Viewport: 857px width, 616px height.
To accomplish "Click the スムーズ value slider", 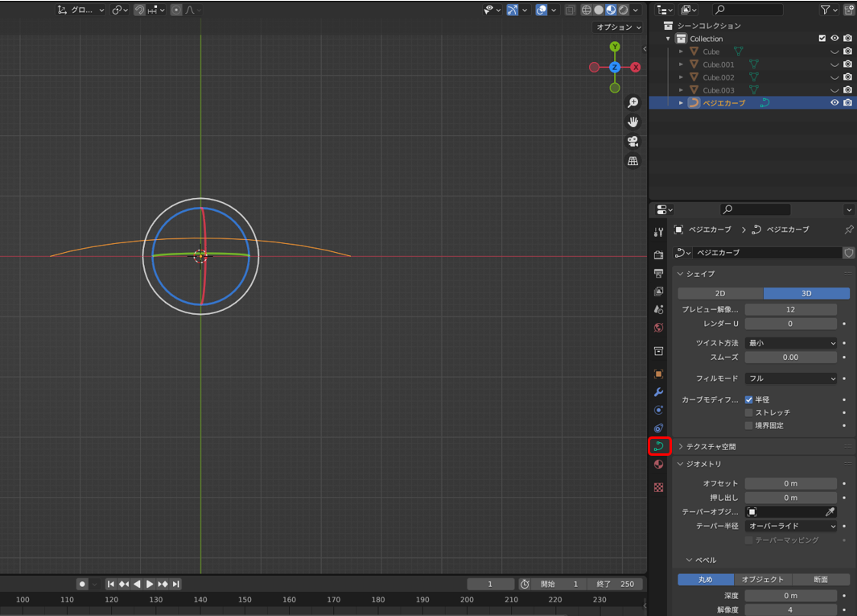I will [791, 358].
